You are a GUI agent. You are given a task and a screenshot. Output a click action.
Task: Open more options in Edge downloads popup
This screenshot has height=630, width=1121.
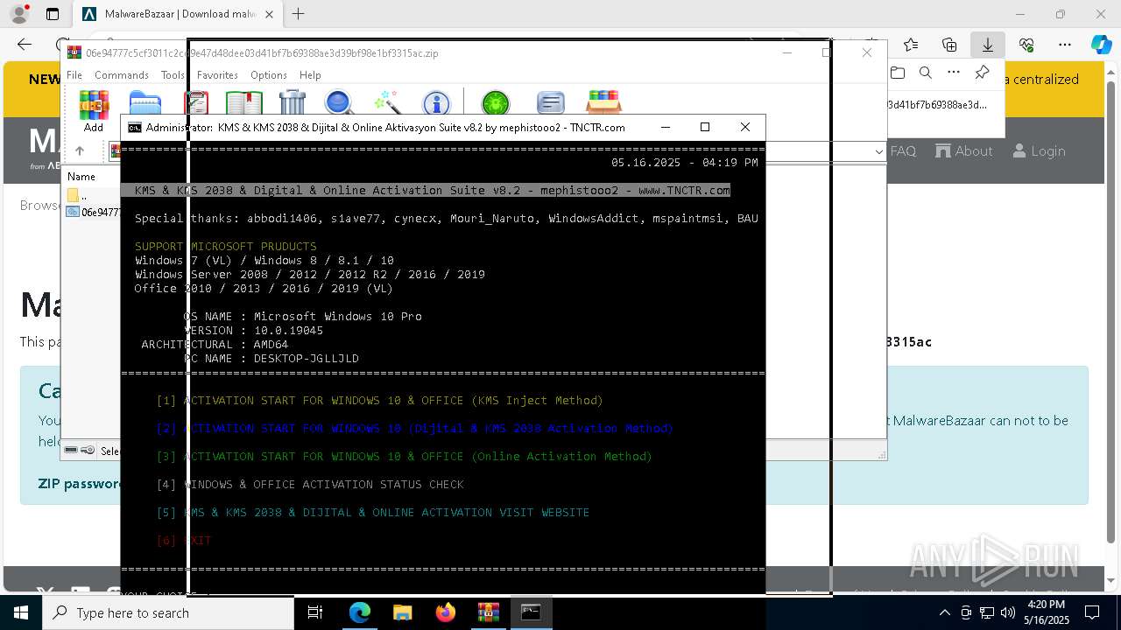pyautogui.click(x=954, y=73)
